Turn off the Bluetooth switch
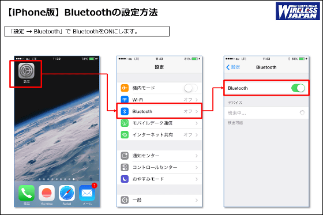Image resolution: width=323 pixels, height=215 pixels. [298, 88]
